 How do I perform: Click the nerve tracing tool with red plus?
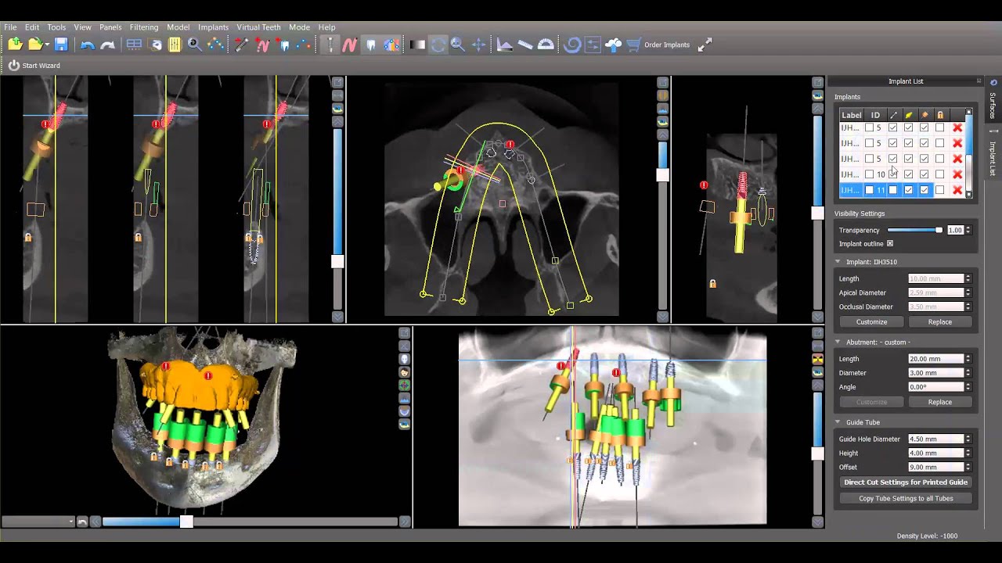click(x=262, y=45)
